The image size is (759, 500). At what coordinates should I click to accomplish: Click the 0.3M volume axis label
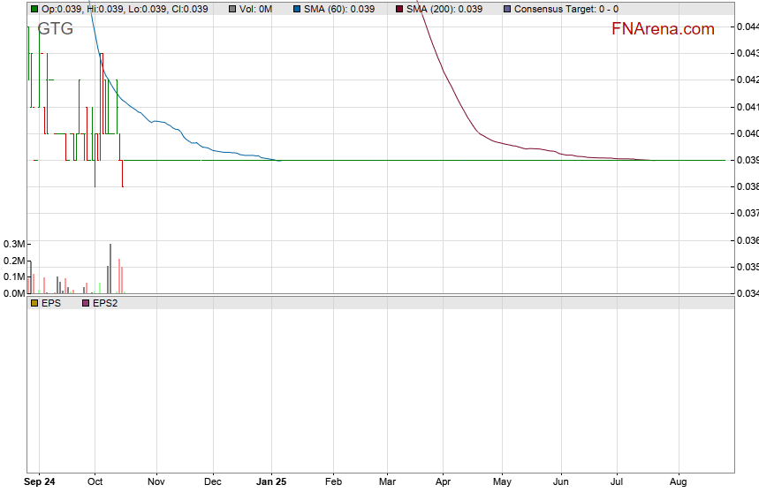click(x=13, y=244)
